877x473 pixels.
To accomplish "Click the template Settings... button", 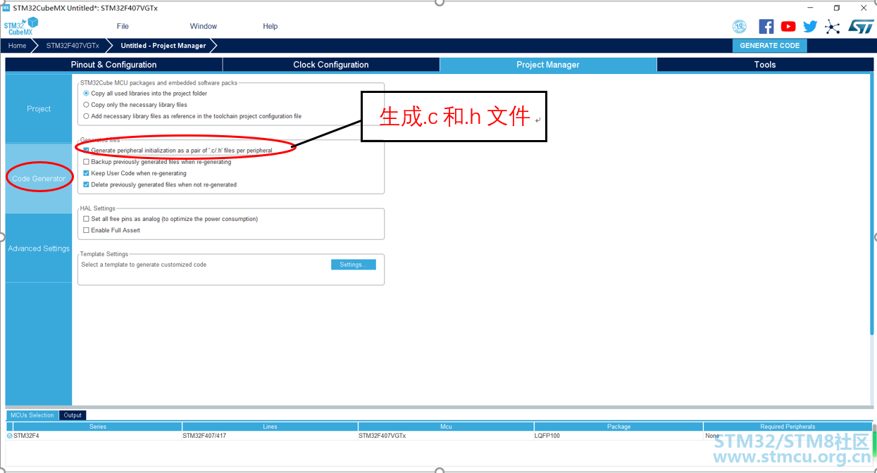I will 353,265.
